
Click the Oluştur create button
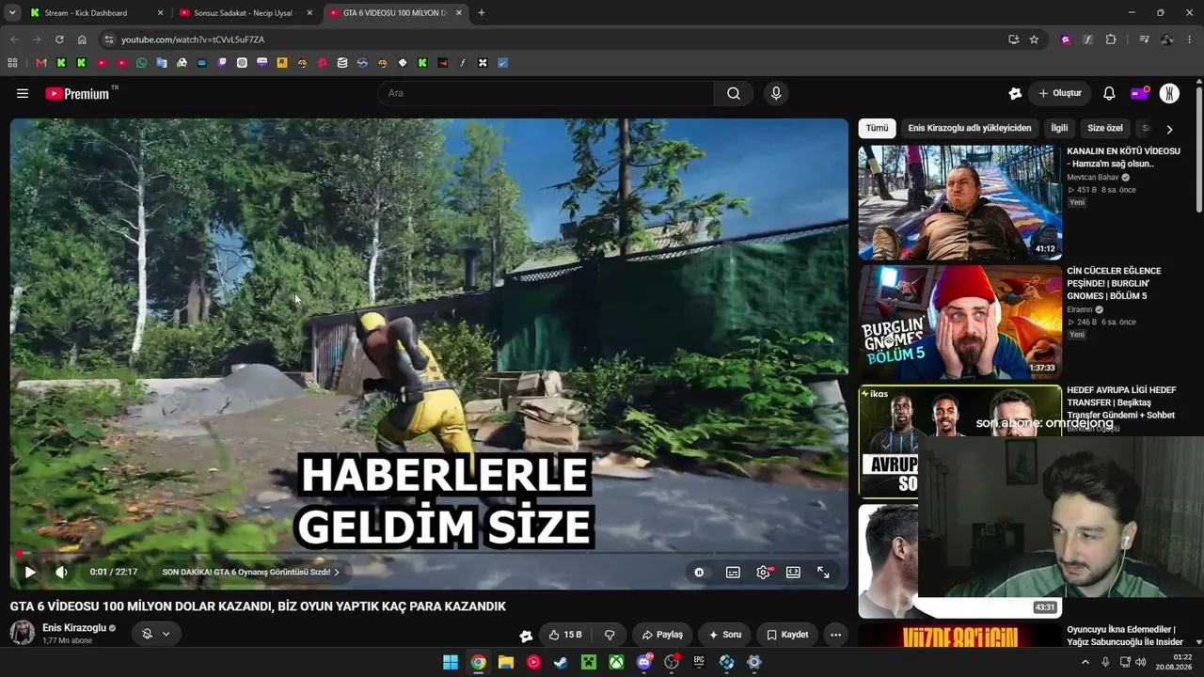(1059, 93)
